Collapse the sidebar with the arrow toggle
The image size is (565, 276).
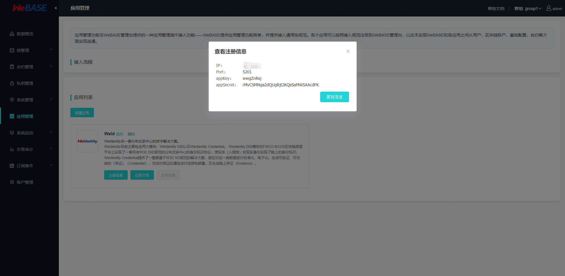click(55, 8)
